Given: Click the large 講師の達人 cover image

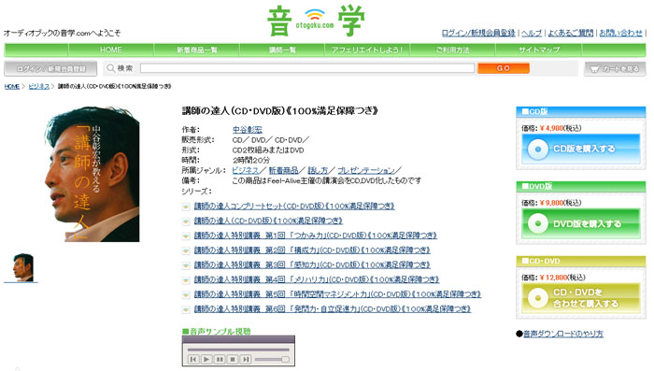Looking at the screenshot, I should pos(92,174).
